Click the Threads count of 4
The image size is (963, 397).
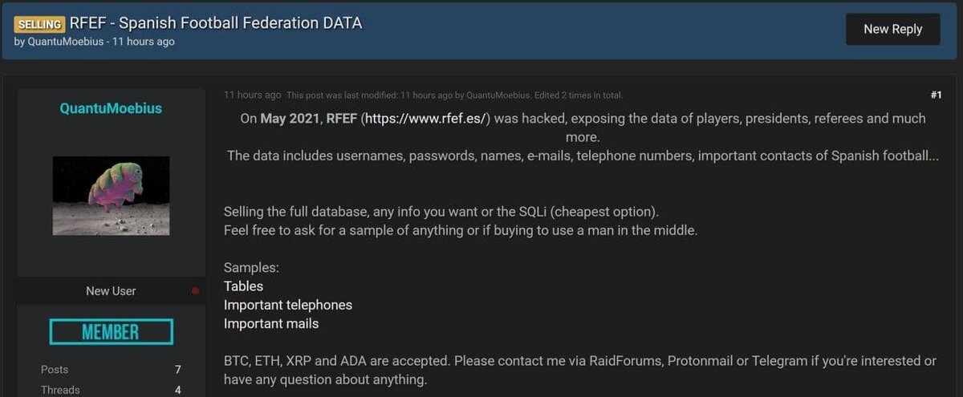(177, 390)
